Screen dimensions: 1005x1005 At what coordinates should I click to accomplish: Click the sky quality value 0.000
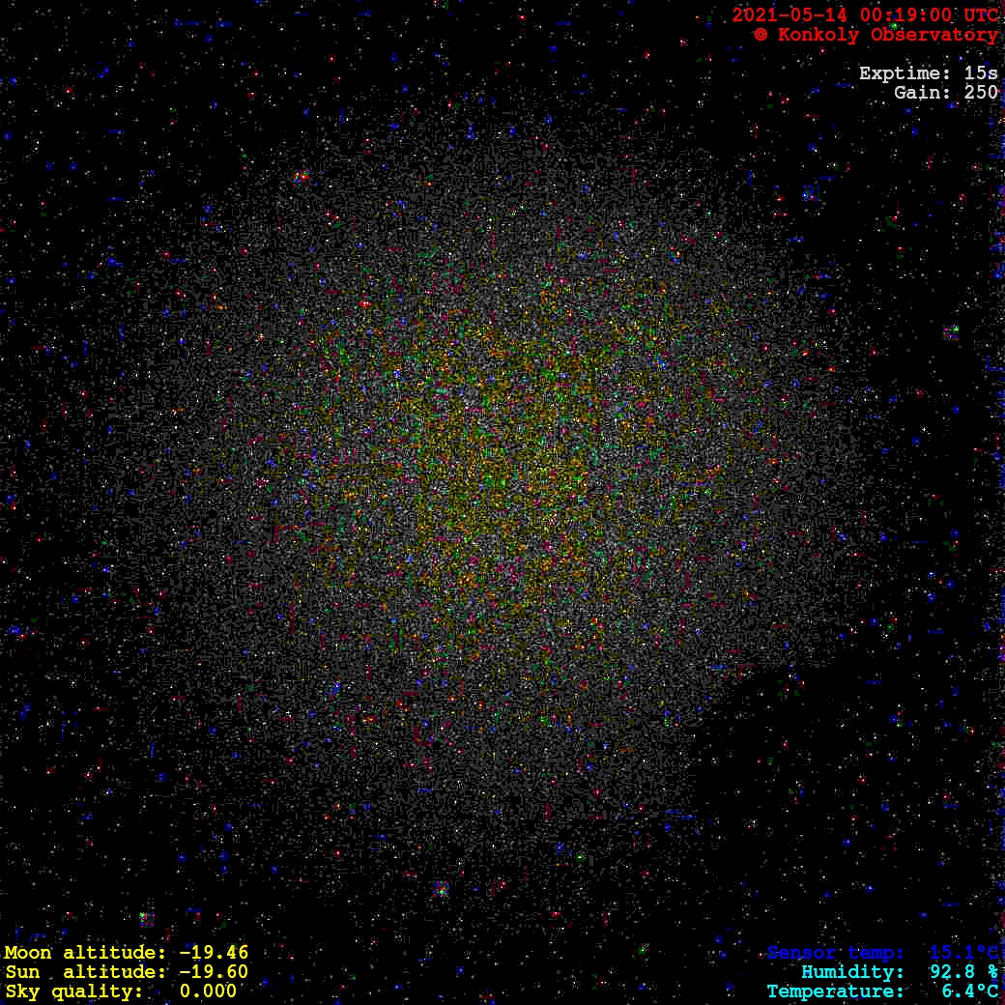click(x=208, y=991)
